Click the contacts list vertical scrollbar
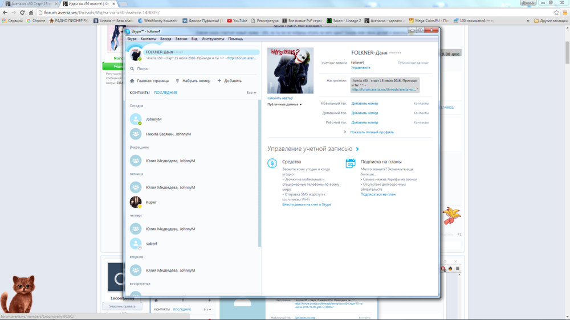 pos(260,171)
